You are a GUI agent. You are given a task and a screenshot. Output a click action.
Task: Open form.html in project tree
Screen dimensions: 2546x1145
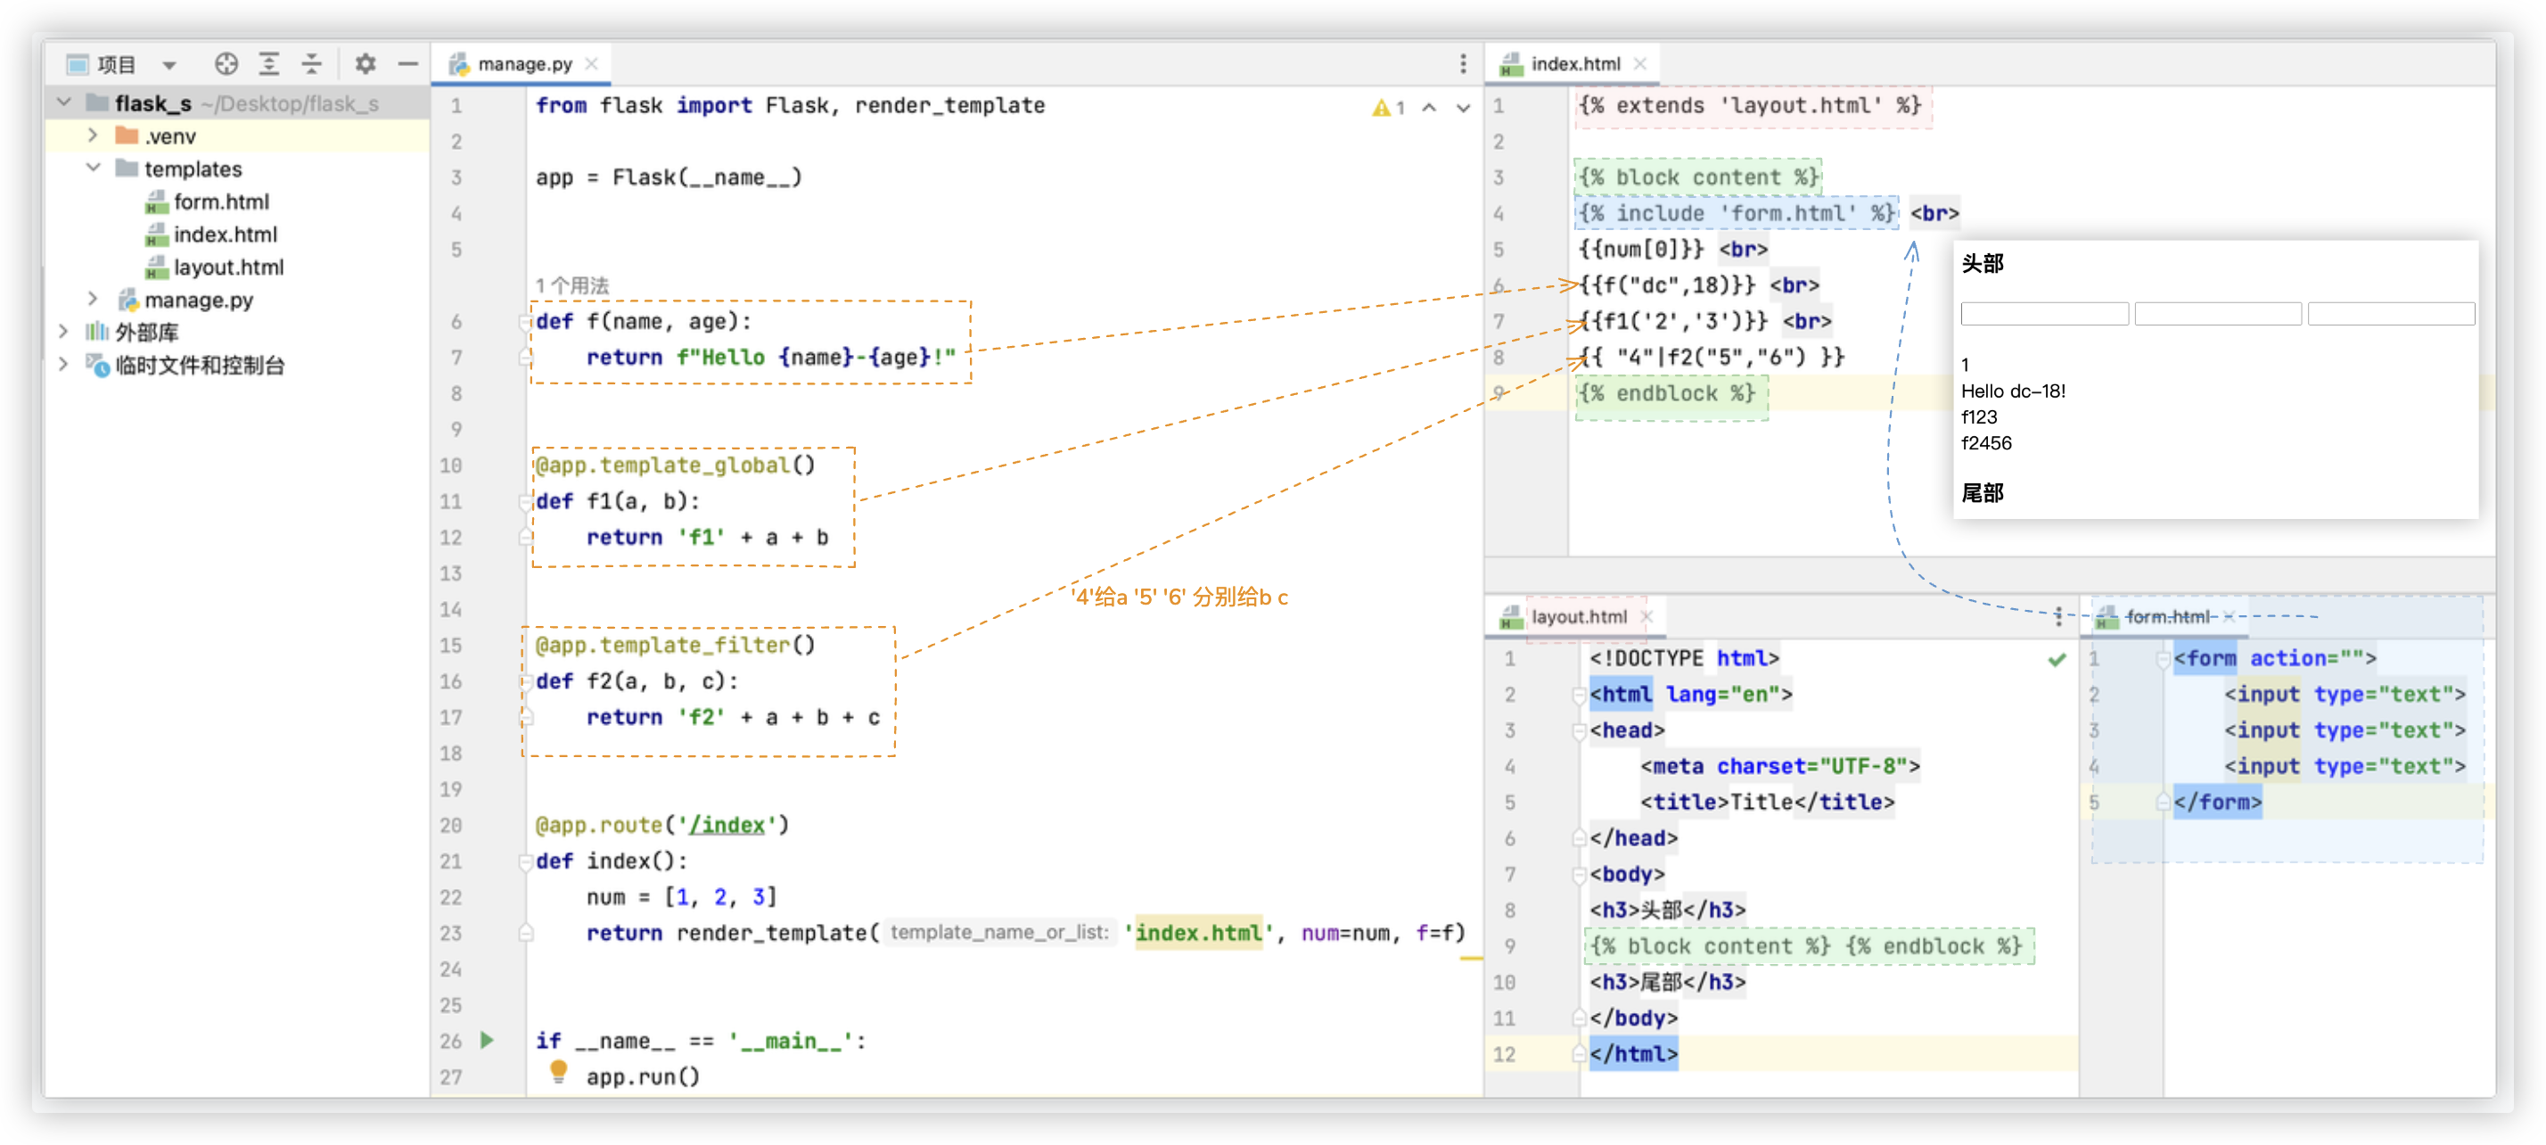(x=220, y=202)
